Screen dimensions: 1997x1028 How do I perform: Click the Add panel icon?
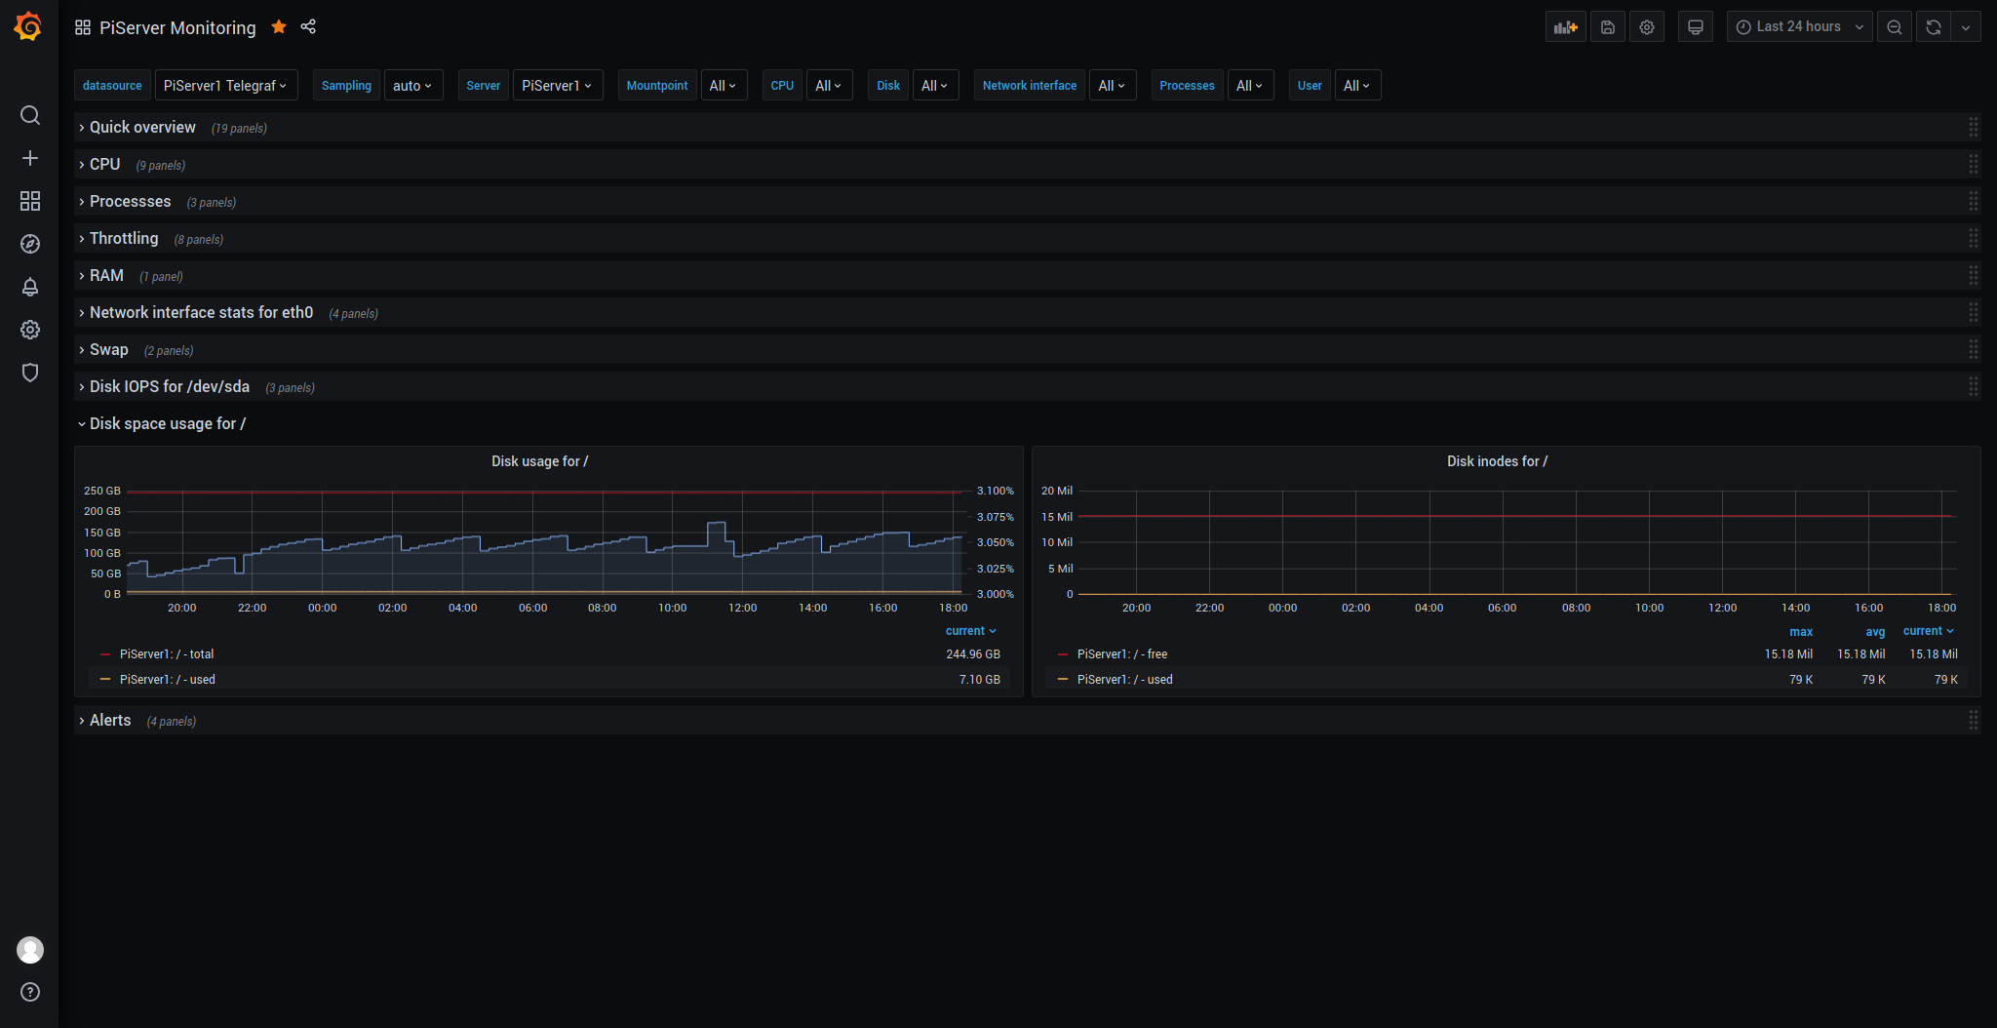[1565, 27]
